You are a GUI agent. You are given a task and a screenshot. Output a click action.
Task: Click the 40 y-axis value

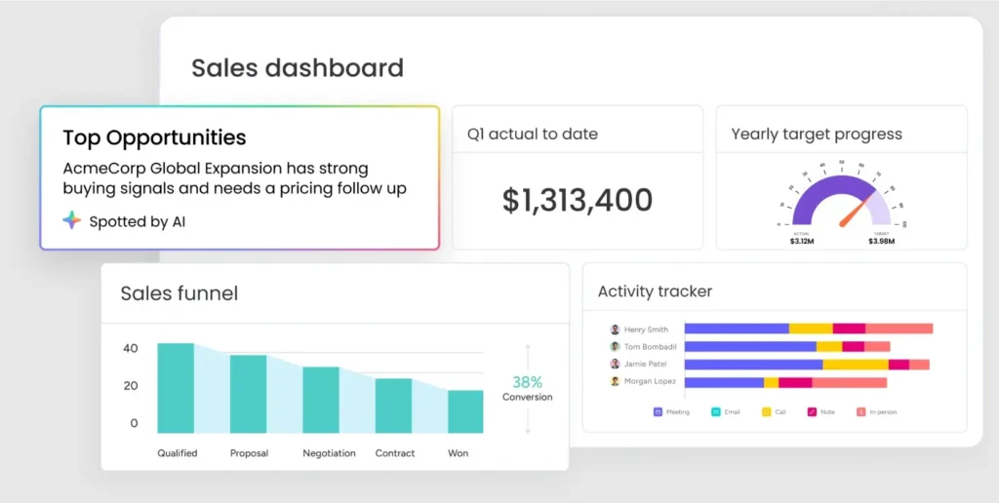coord(130,348)
